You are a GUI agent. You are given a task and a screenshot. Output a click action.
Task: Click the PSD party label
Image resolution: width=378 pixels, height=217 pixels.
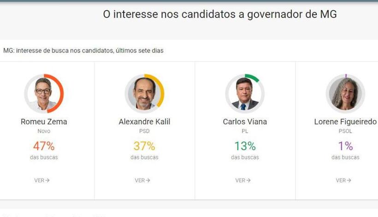(144, 131)
